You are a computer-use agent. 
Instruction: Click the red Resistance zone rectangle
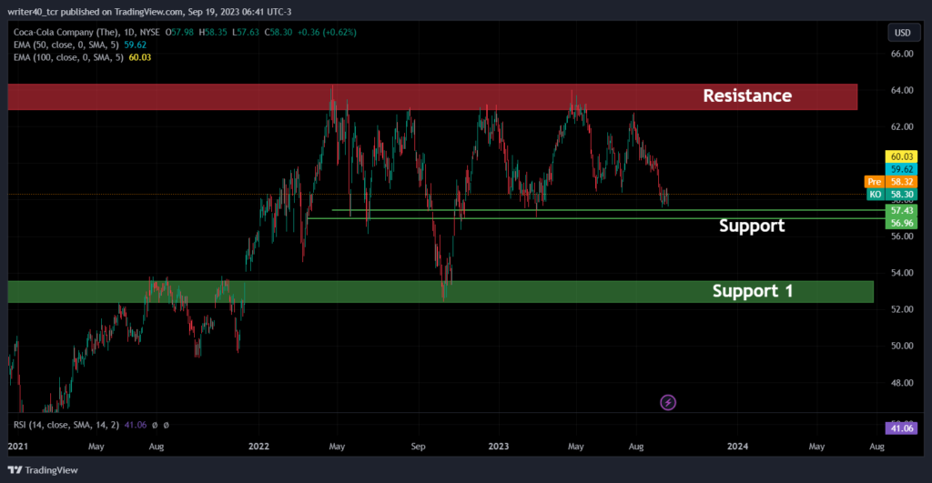click(x=432, y=96)
